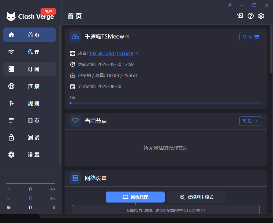Click the gauge icon beside 已使用 / 总量
This screenshot has width=273, height=223.
(73, 75)
